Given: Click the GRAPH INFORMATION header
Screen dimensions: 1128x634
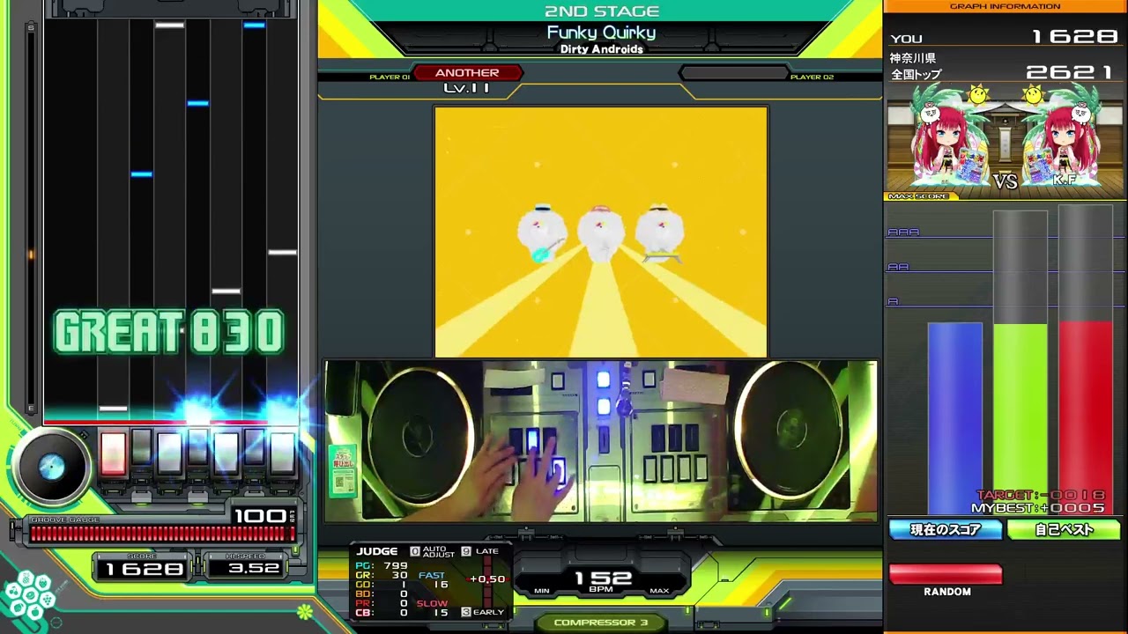Looking at the screenshot, I should coord(1006,6).
